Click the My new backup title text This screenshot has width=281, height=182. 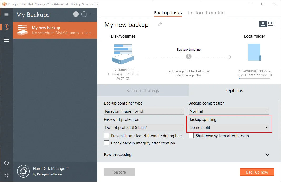coord(126,25)
